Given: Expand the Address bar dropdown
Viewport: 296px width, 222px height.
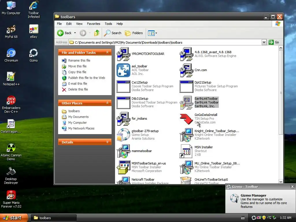Looking at the screenshot, I should (x=264, y=42).
